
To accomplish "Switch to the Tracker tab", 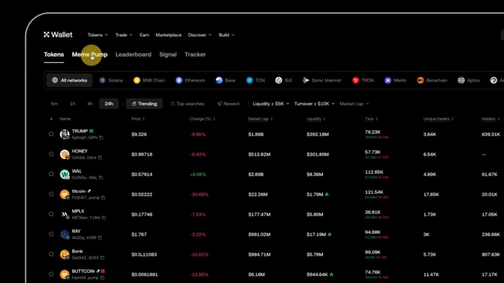I will pyautogui.click(x=195, y=55).
